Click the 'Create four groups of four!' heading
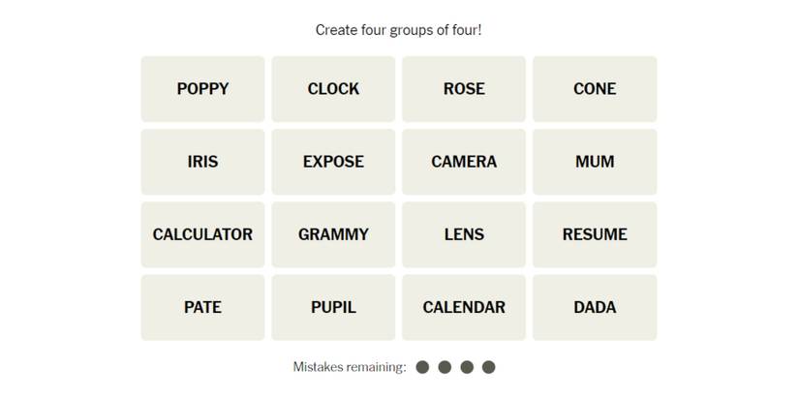Image resolution: width=799 pixels, height=400 pixels. [398, 30]
